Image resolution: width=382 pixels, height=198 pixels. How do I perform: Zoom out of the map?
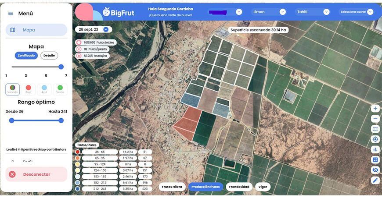(x=375, y=119)
